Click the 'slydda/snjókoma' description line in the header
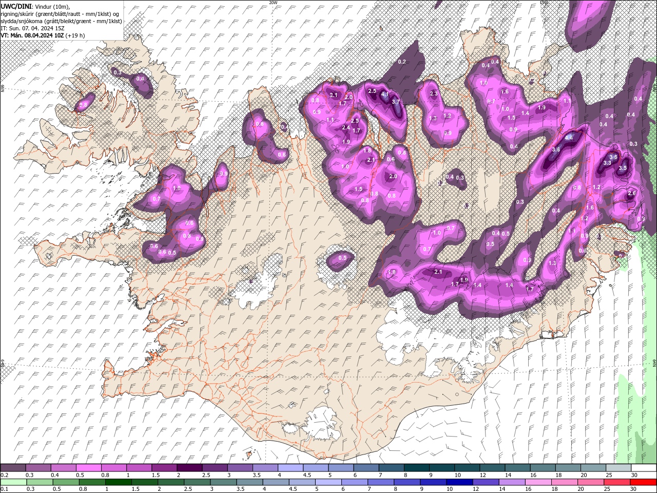This screenshot has height=493, width=657. 61,21
